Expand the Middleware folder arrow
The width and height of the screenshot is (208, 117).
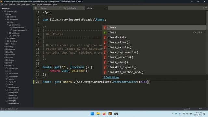tap(7, 33)
